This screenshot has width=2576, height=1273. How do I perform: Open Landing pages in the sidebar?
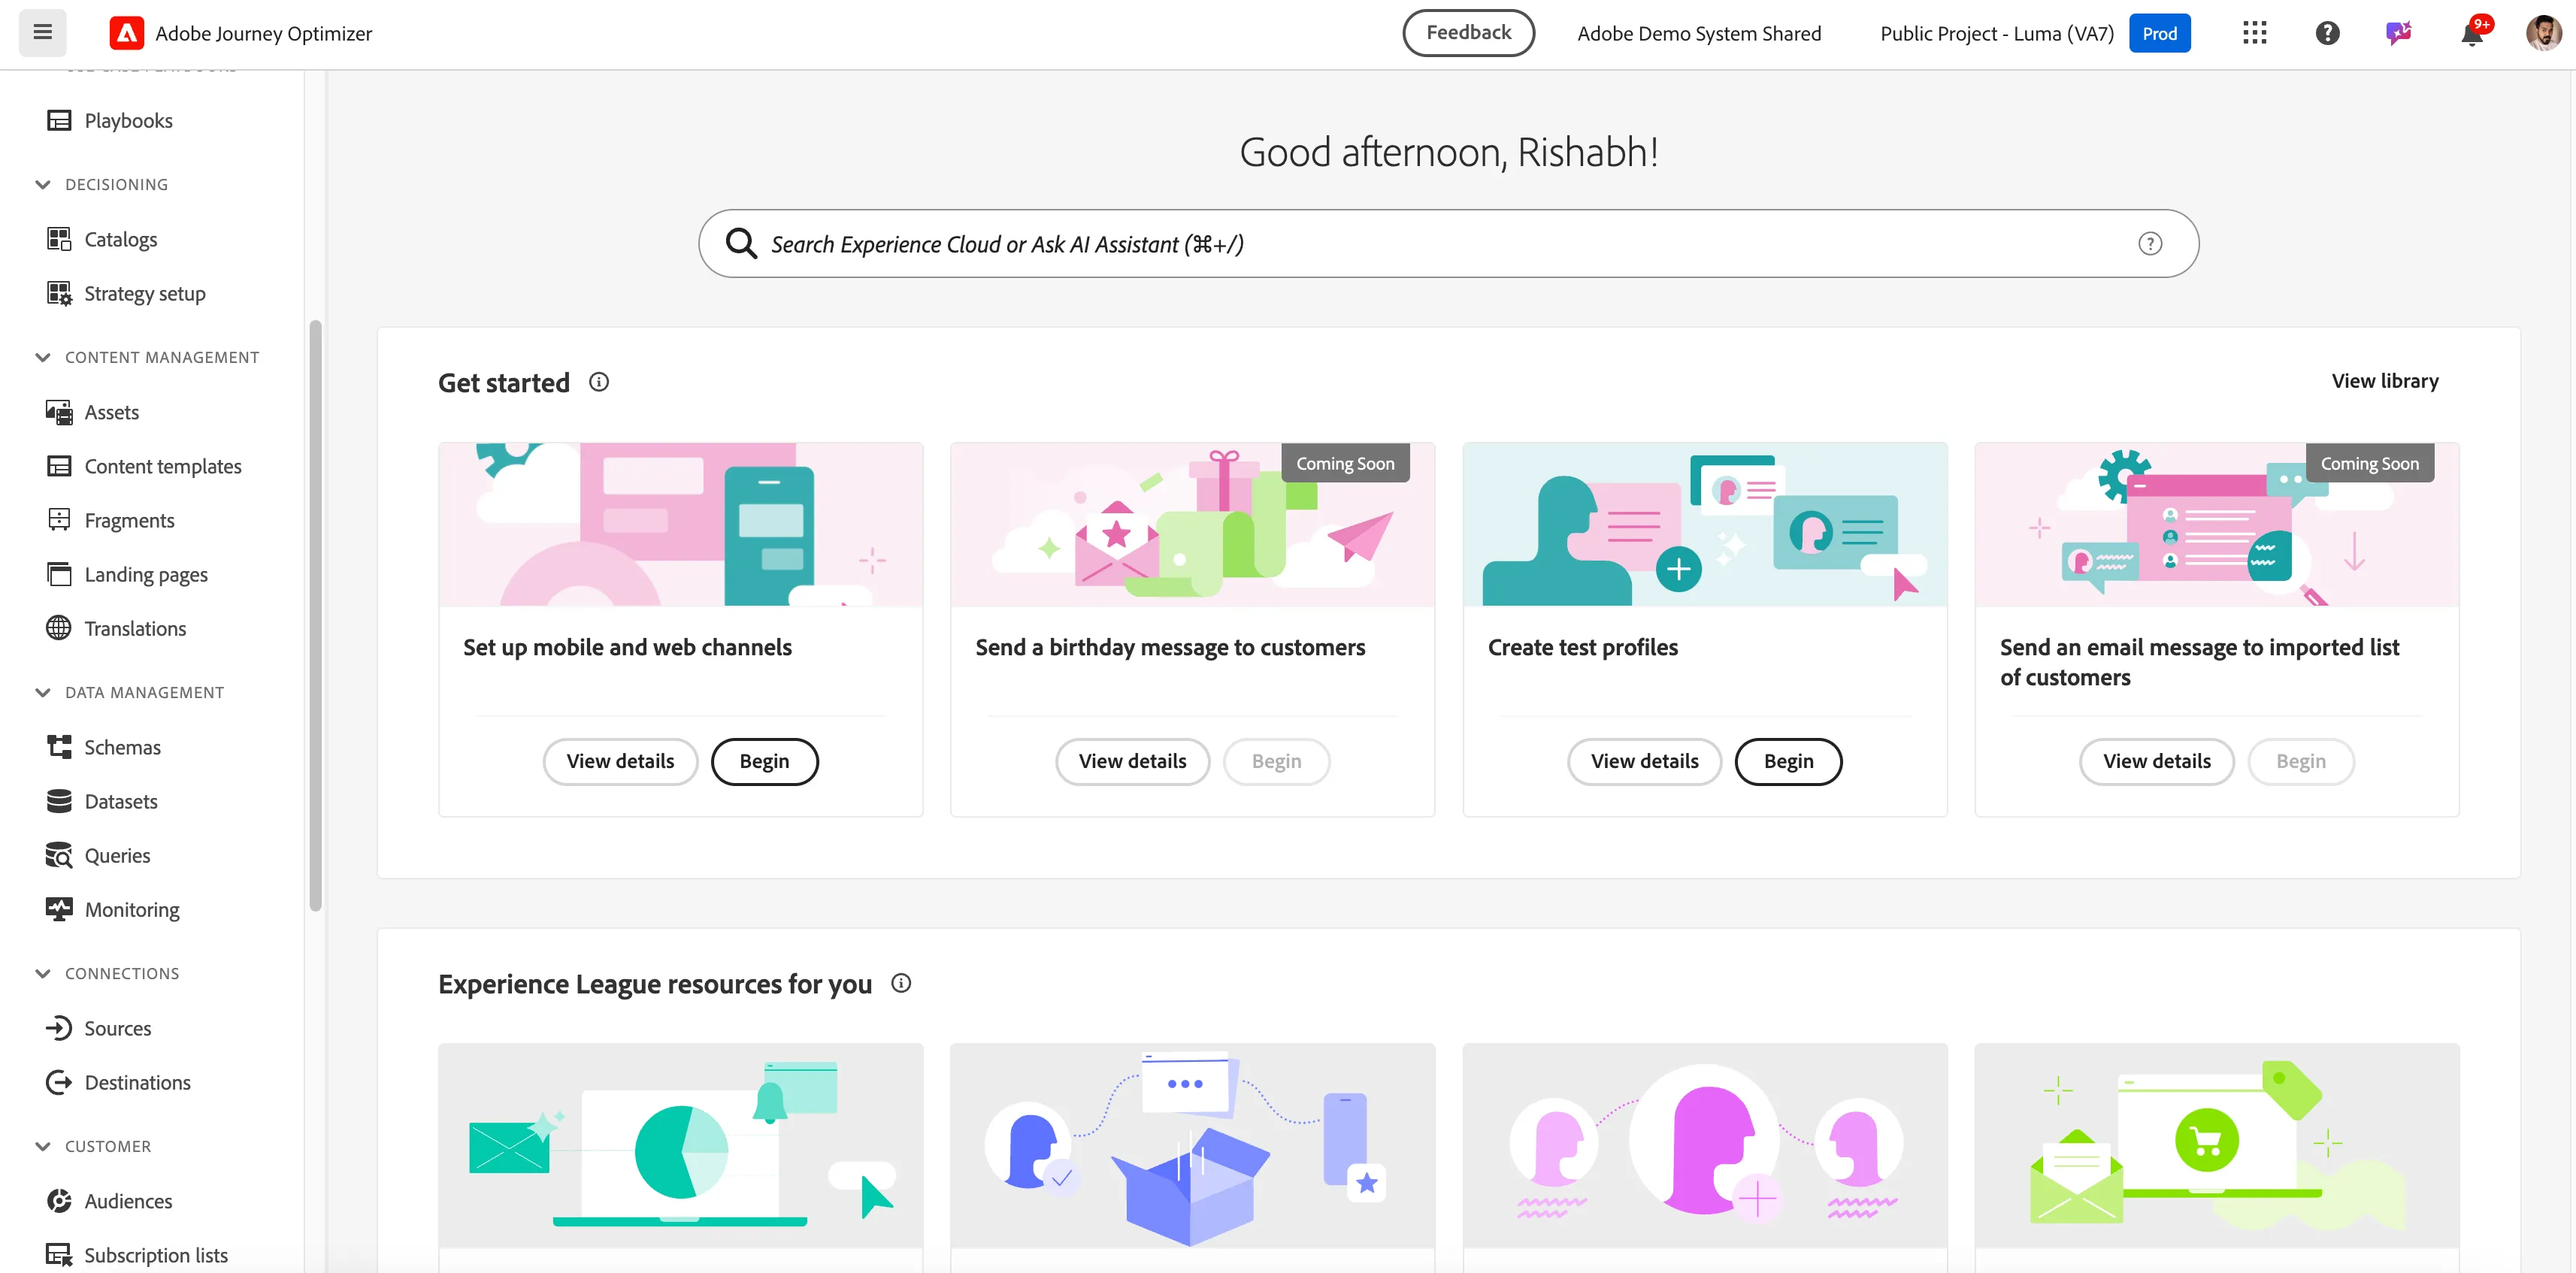coord(146,574)
